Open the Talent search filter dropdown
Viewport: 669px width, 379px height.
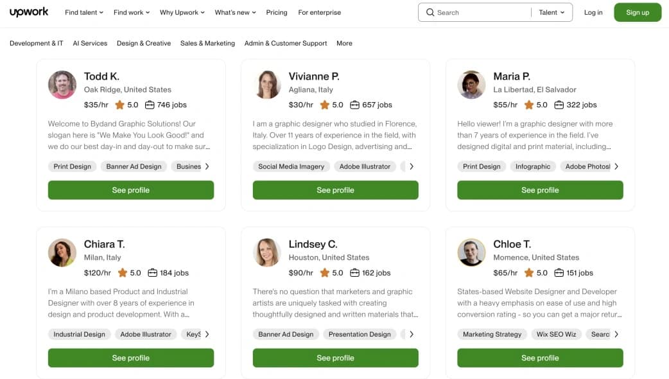pyautogui.click(x=552, y=12)
